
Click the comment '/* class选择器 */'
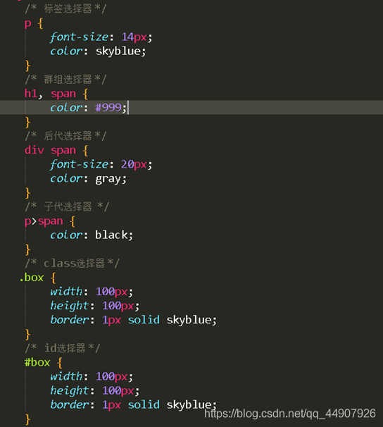(x=72, y=264)
